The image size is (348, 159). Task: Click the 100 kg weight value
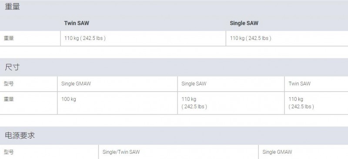click(x=69, y=99)
